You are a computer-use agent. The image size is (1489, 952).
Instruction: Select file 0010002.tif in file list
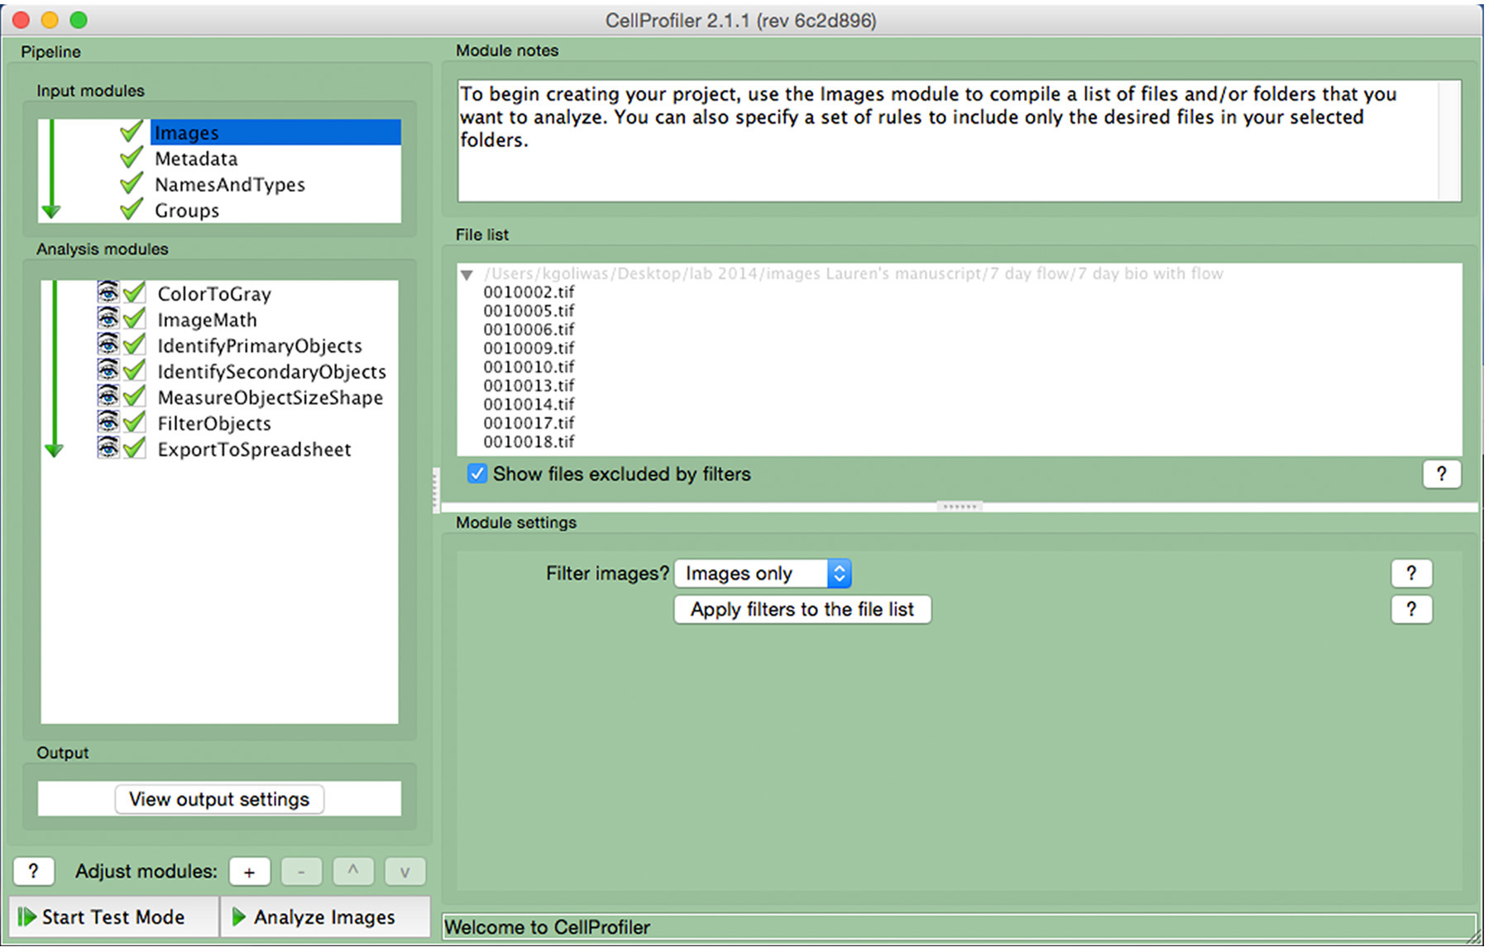click(529, 293)
